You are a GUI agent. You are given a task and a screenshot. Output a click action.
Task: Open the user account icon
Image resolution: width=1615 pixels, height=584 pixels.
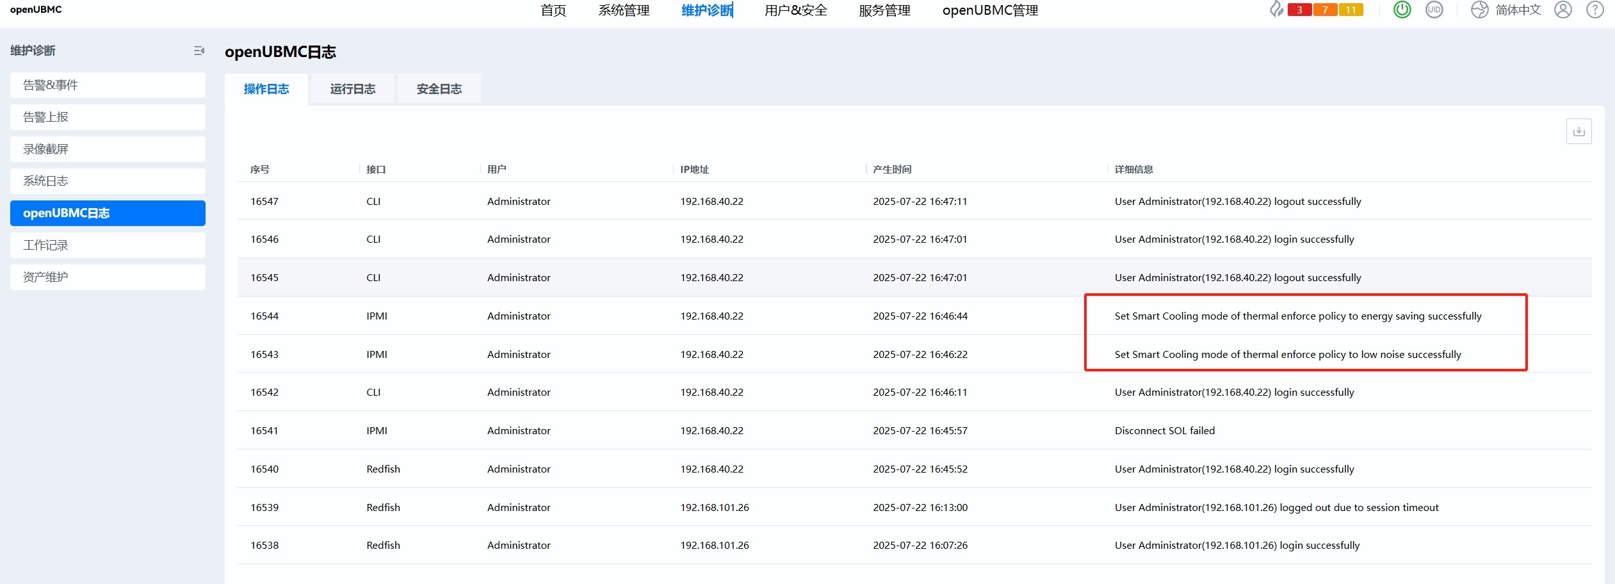pyautogui.click(x=1563, y=10)
